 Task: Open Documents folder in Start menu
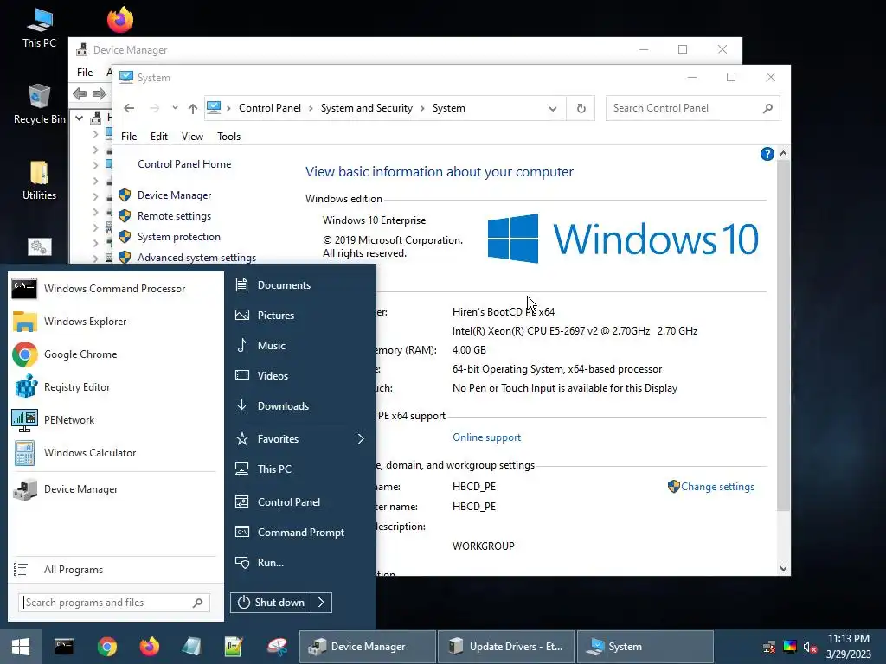tap(299, 285)
